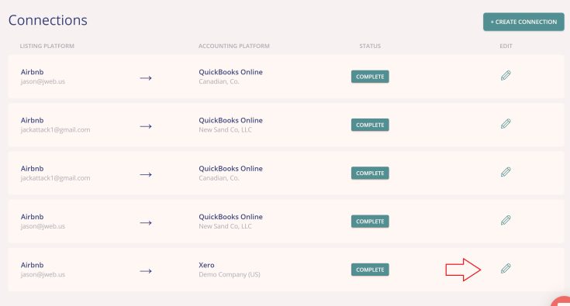Screen dimensions: 570x306
Task: Click the Connections page heading
Action: click(x=47, y=20)
